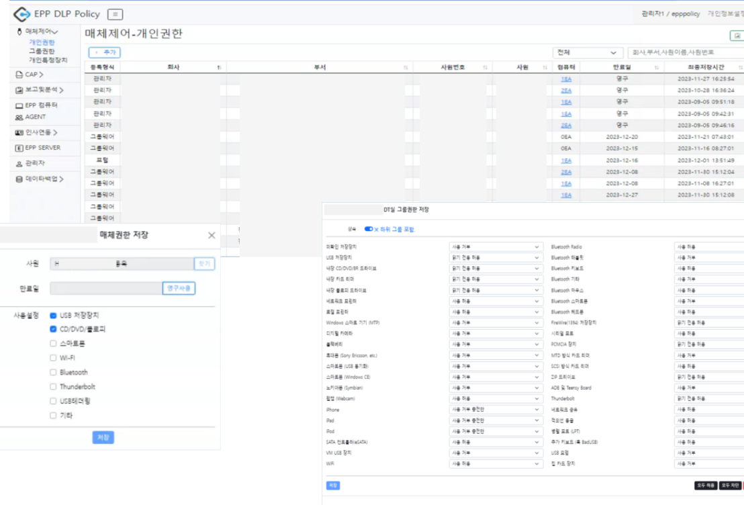Open the 내장 CD/DVD/BR 드라이브 dropdown

496,269
